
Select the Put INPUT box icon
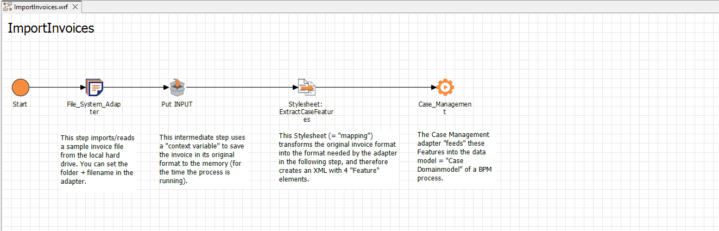tap(177, 87)
